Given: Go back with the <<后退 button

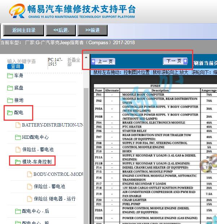Looking at the screenshot, I should pos(61,30).
